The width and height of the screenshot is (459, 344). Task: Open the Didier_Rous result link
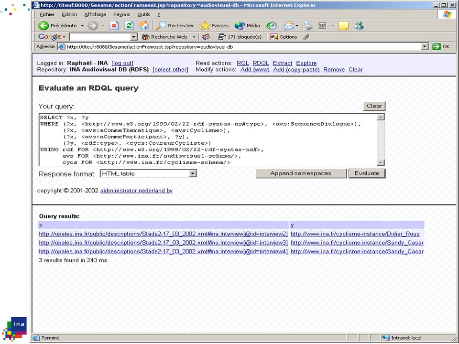point(355,234)
